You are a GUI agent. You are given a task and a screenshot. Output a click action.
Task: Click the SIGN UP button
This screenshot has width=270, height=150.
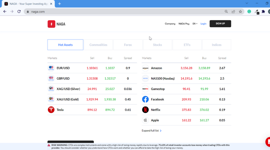pos(220,24)
